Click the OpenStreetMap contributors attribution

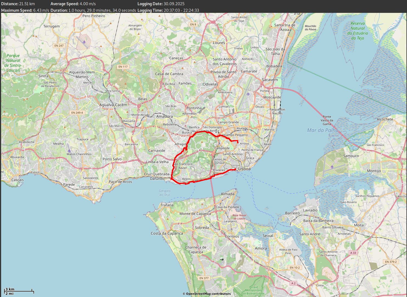[x=207, y=294]
